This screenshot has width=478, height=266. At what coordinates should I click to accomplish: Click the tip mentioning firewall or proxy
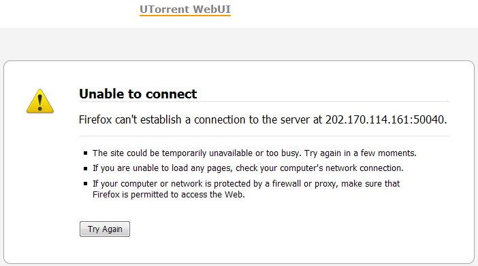(246, 189)
